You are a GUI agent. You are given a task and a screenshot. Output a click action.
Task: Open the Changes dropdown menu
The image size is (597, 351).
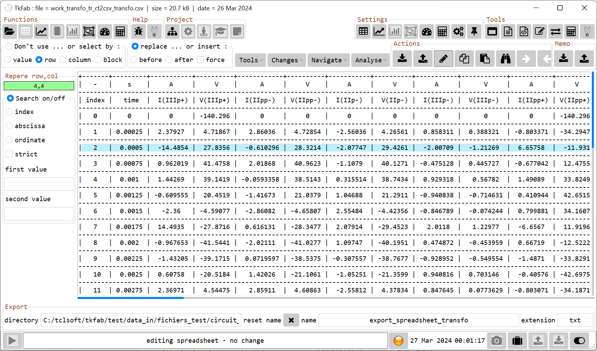coord(287,60)
